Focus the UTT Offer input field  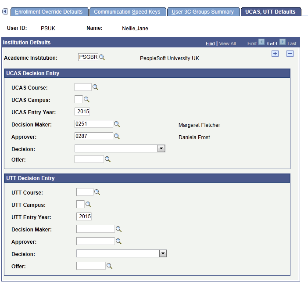(x=91, y=266)
